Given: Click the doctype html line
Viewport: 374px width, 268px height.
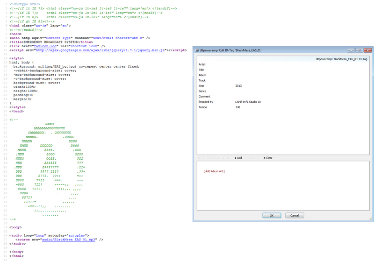Looking at the screenshot, I should click(x=25, y=4).
